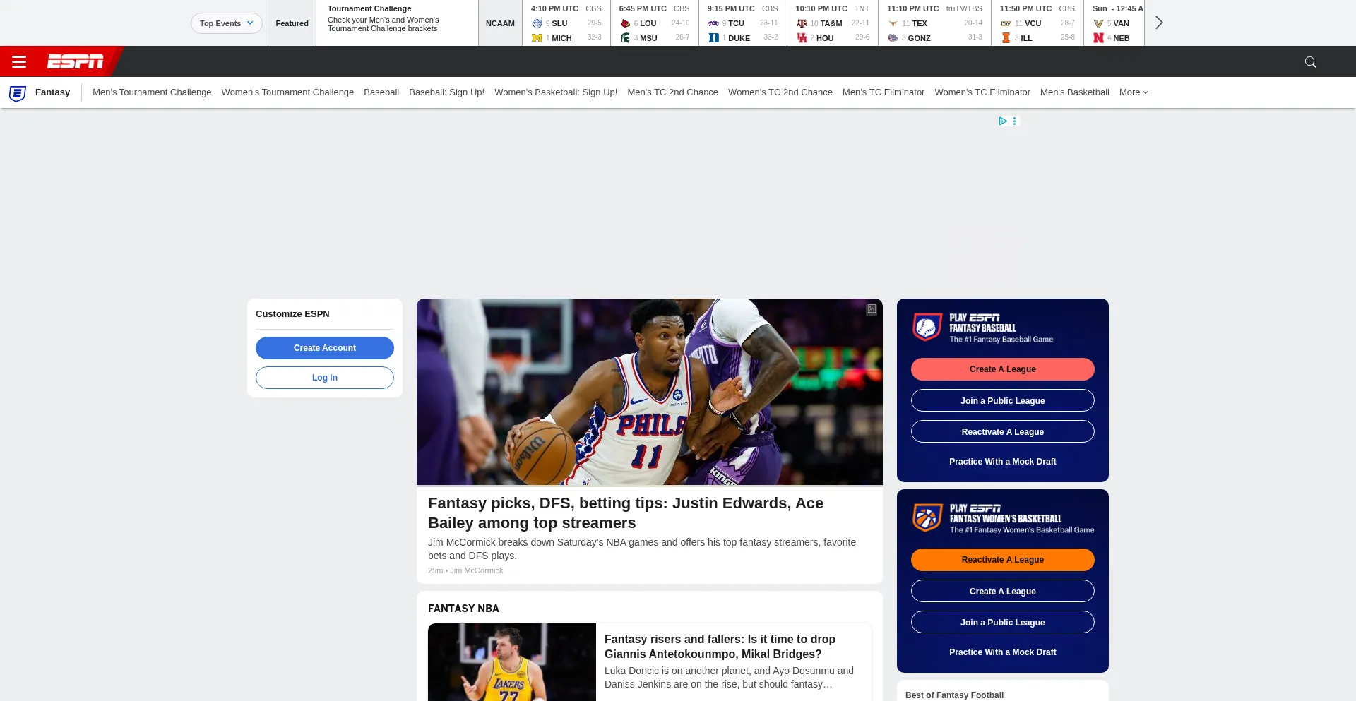Click the Gonzaga logo in scoreboard
The height and width of the screenshot is (701, 1356).
(x=893, y=38)
